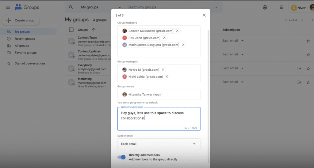This screenshot has height=168, width=314.
Task: Open the main hamburger menu
Action: [8, 7]
